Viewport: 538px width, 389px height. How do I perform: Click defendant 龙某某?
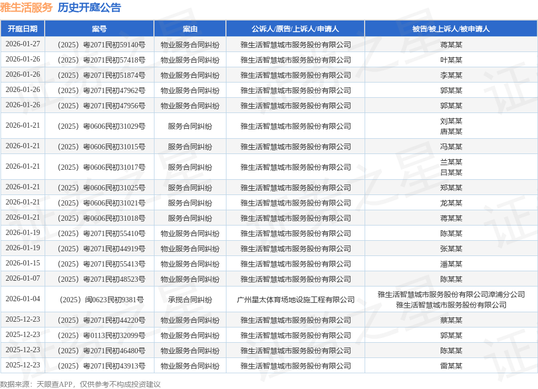point(451,203)
